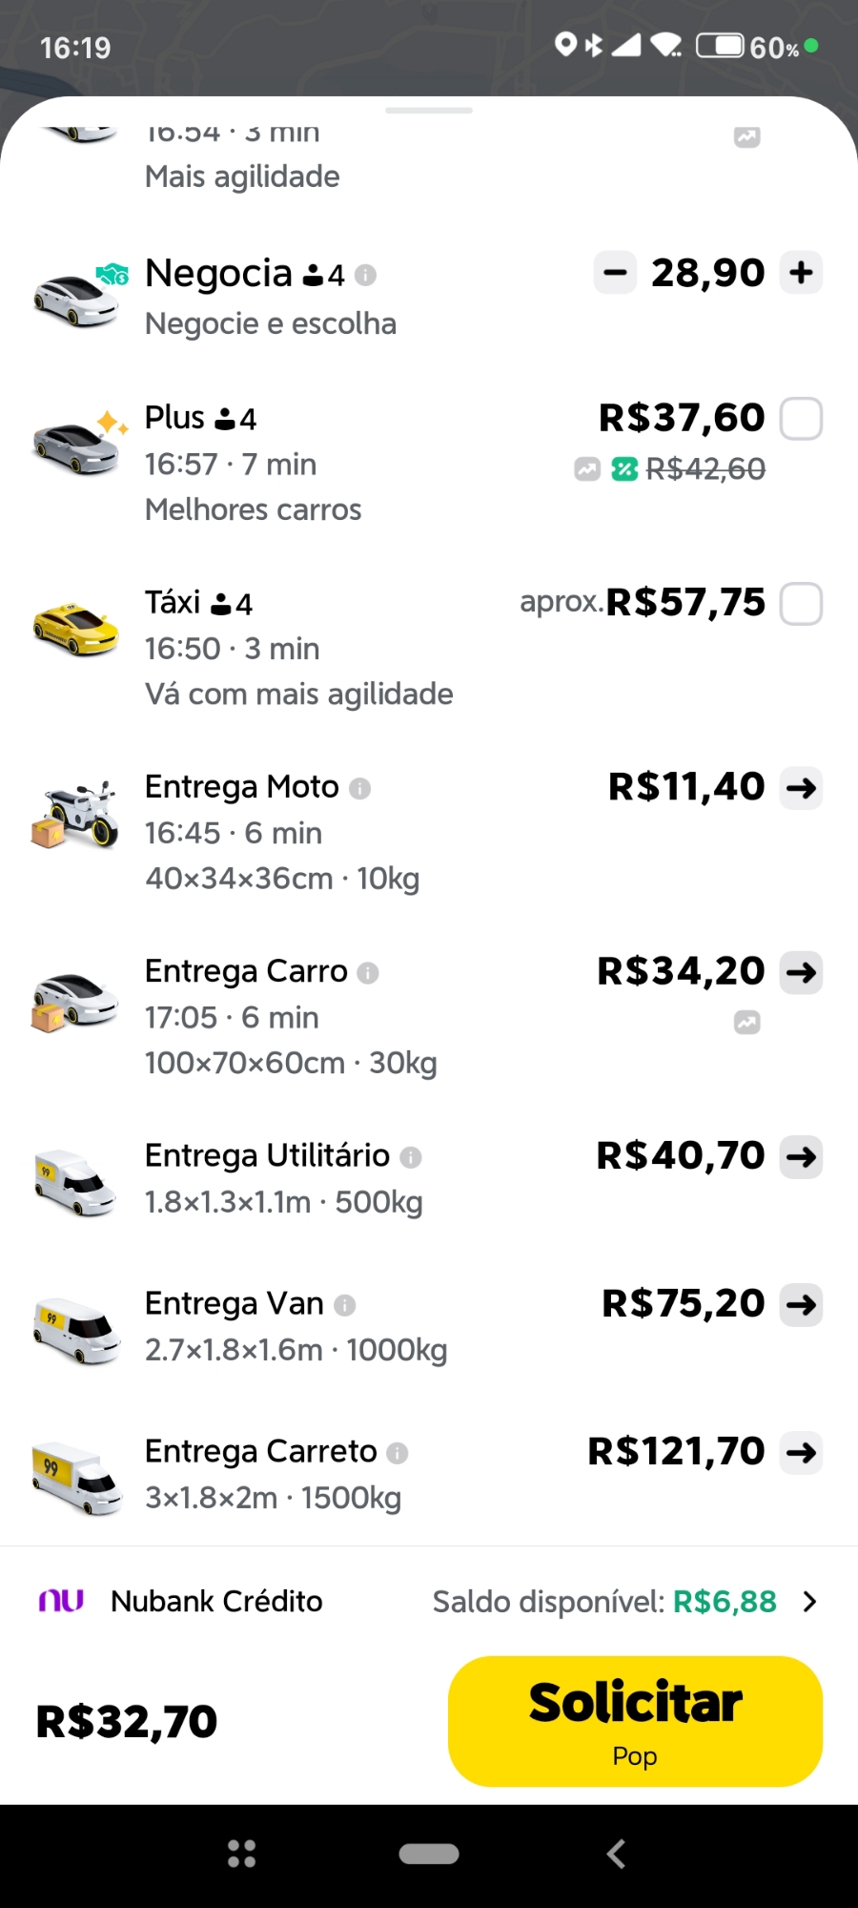Open Entrega Moto via its arrow button
Screen dimensions: 858x1908
click(801, 788)
